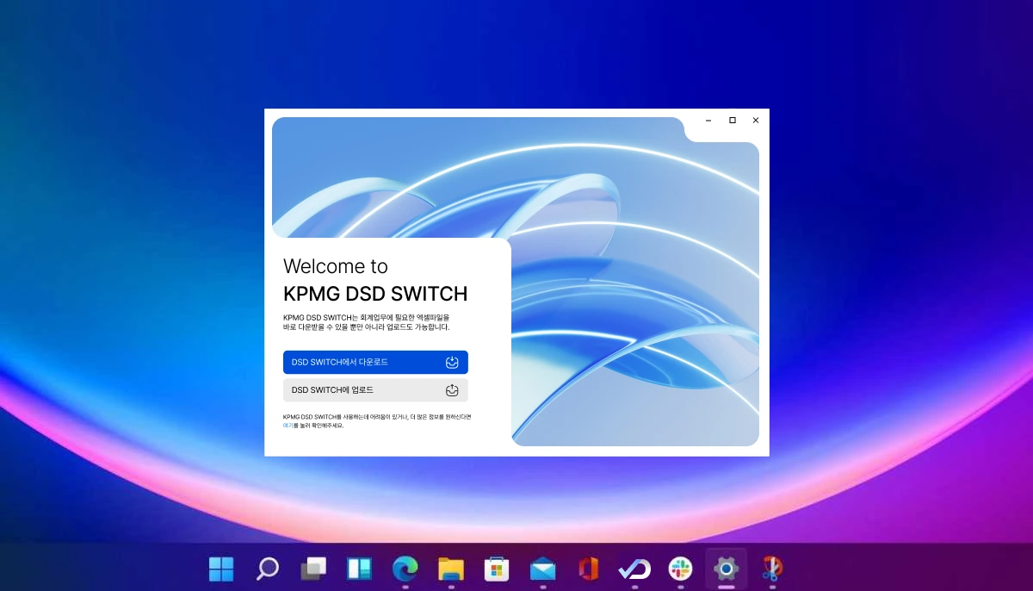
Task: Click the 'DSD SWITCH에 업로드' upload button
Action: 375,390
